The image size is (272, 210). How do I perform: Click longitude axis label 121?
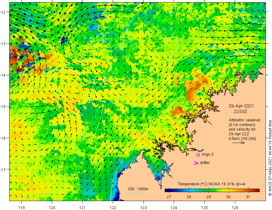(82, 208)
